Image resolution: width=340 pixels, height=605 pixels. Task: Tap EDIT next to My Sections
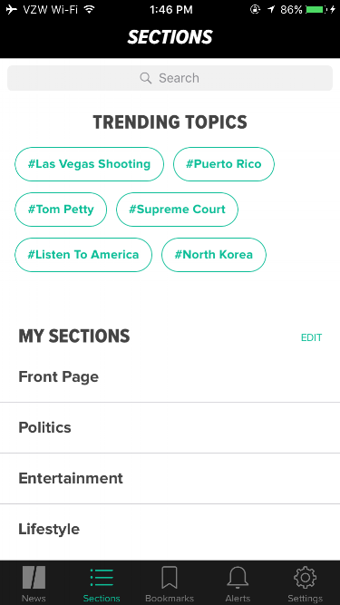pyautogui.click(x=312, y=337)
